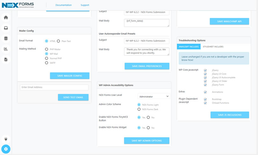This screenshot has height=155, width=258.
Task: Switch to the Javascript Includes tab
Action: pyautogui.click(x=189, y=47)
